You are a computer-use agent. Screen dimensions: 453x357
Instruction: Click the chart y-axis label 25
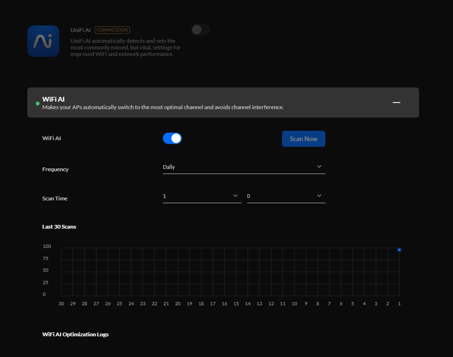46,283
